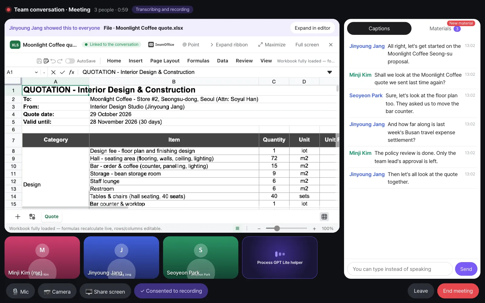Viewport: 485px width, 303px height.
Task: Toggle Consented to recording
Action: pyautogui.click(x=171, y=291)
